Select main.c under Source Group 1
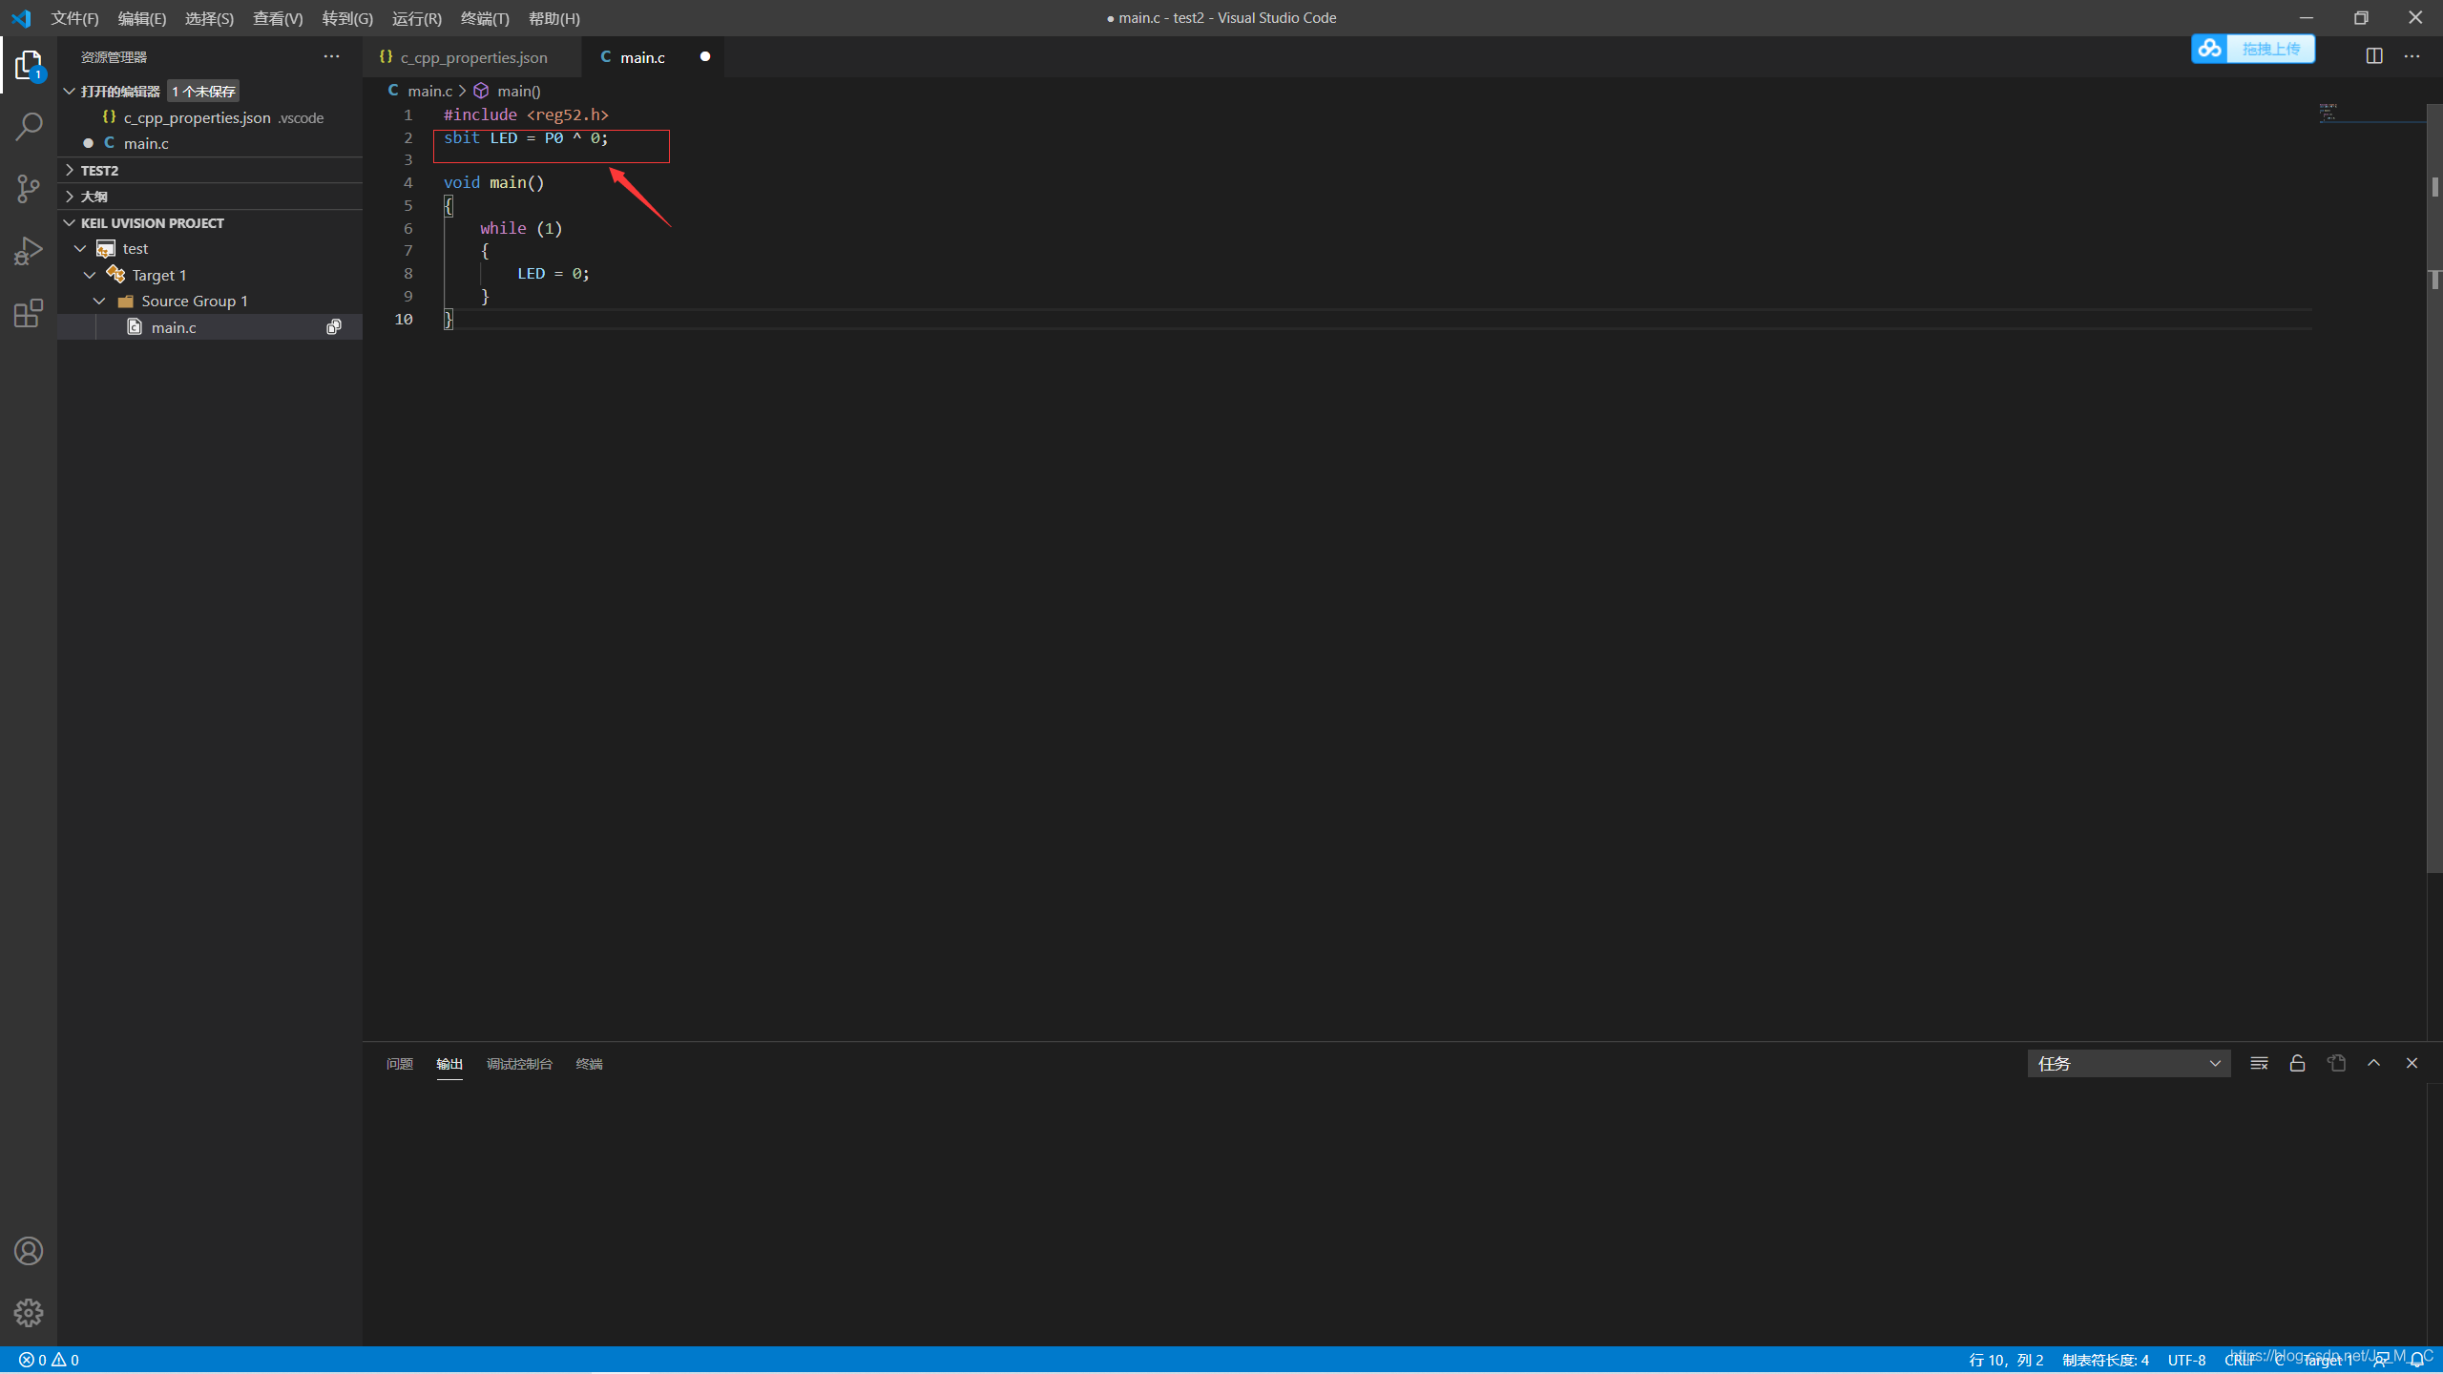Viewport: 2443px width, 1374px height. [210, 327]
